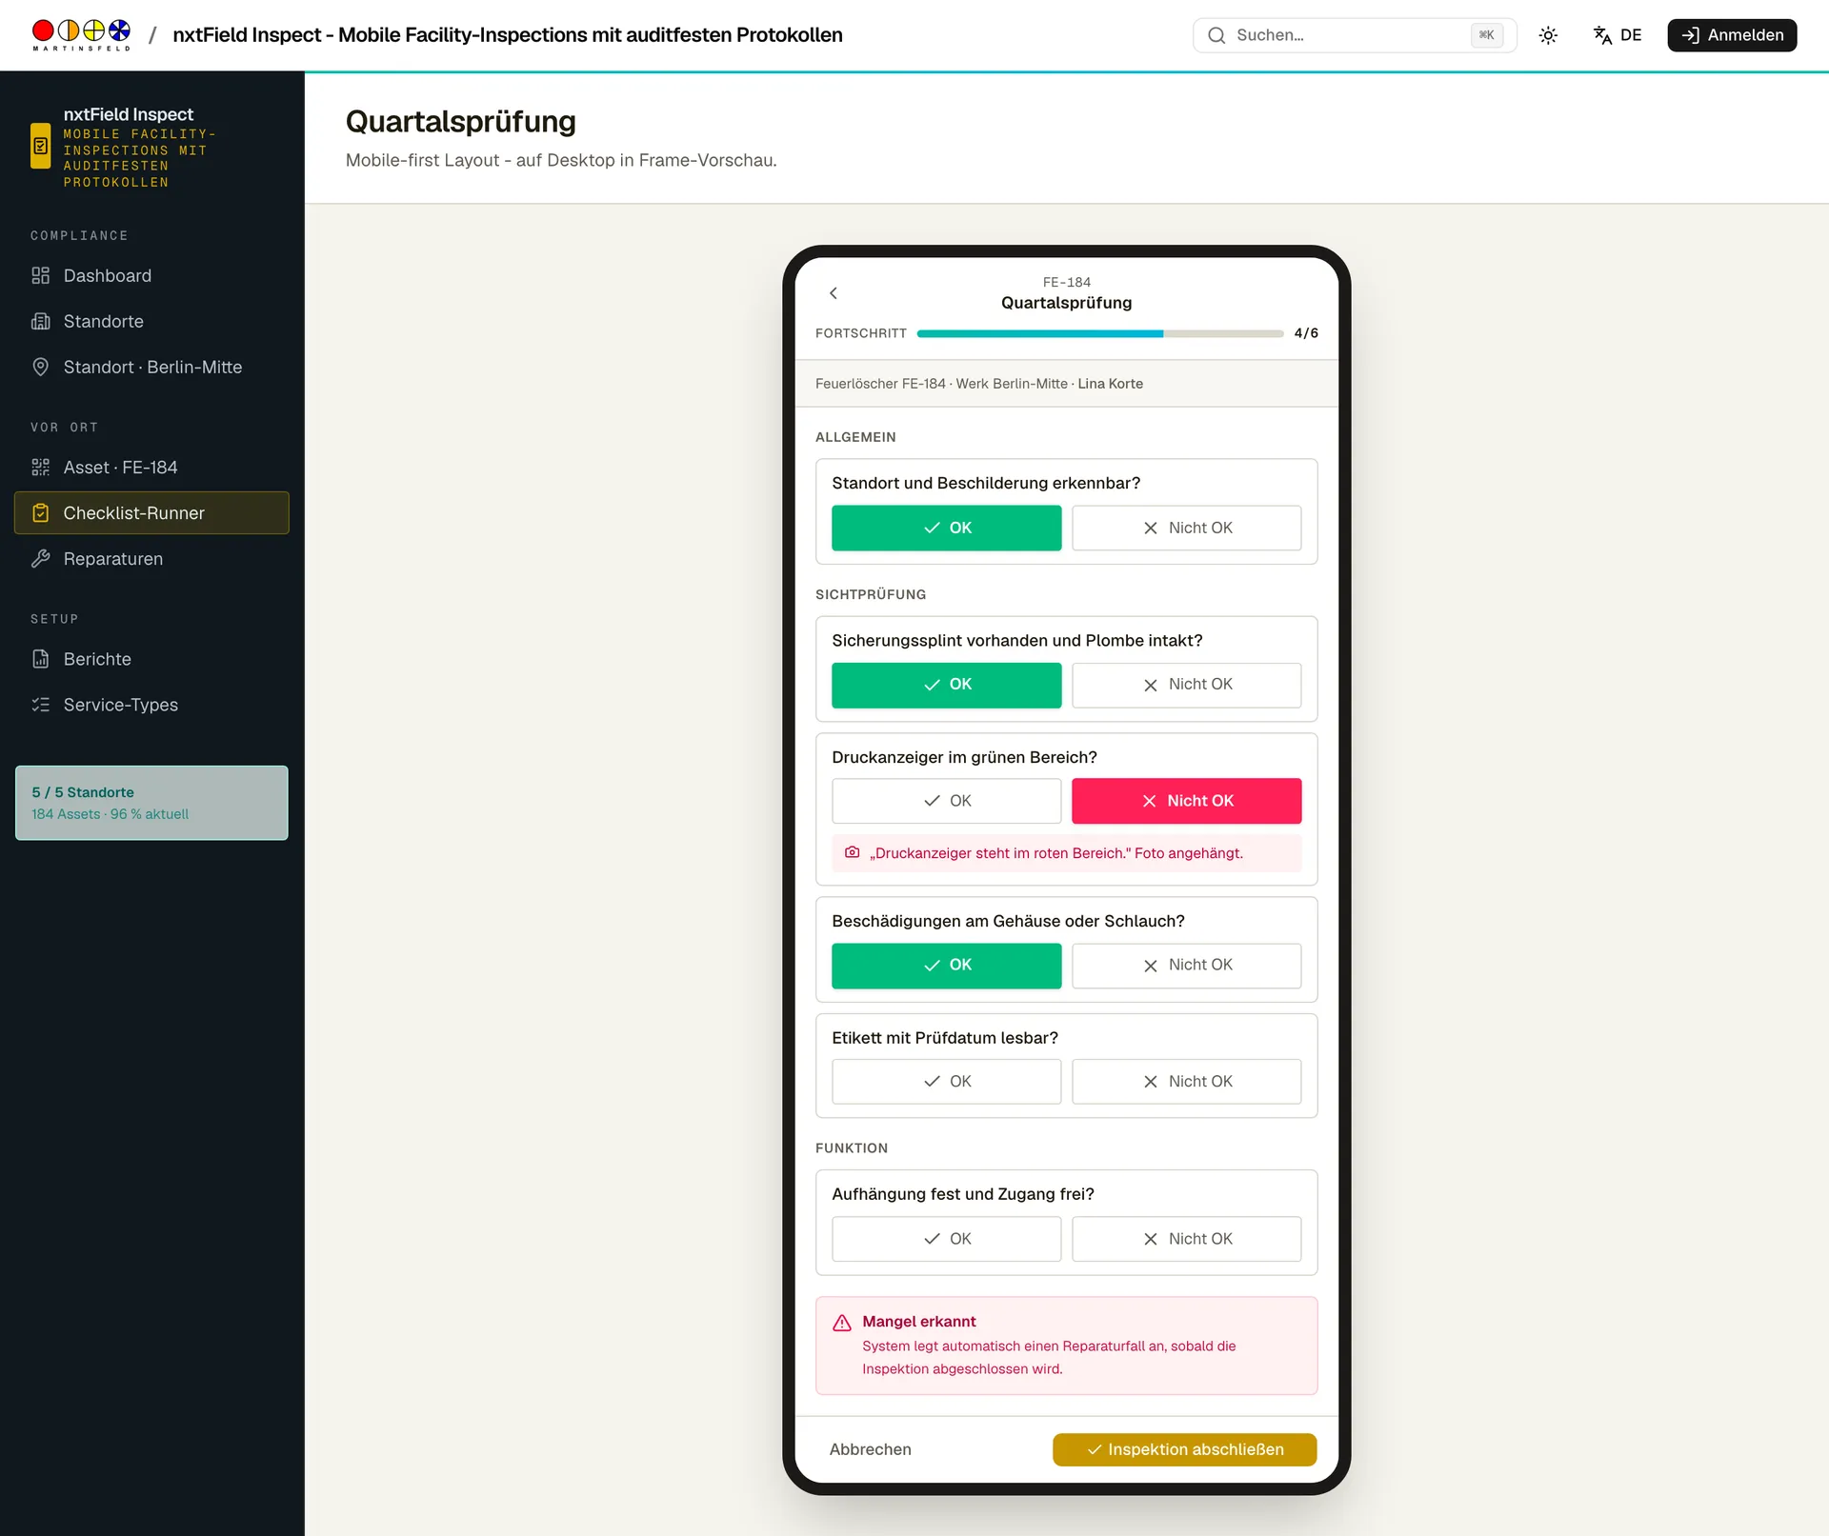Screen dimensions: 1829x1536
Task: Mark Sicherungssplint und Plombe as OK
Action: pyautogui.click(x=946, y=686)
